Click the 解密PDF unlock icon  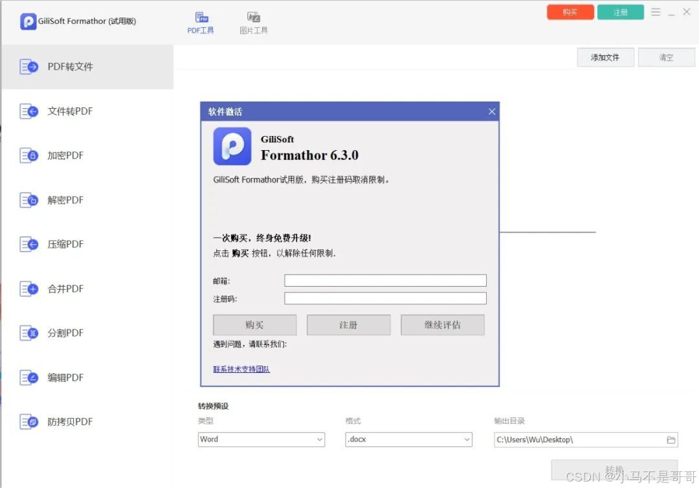click(29, 200)
